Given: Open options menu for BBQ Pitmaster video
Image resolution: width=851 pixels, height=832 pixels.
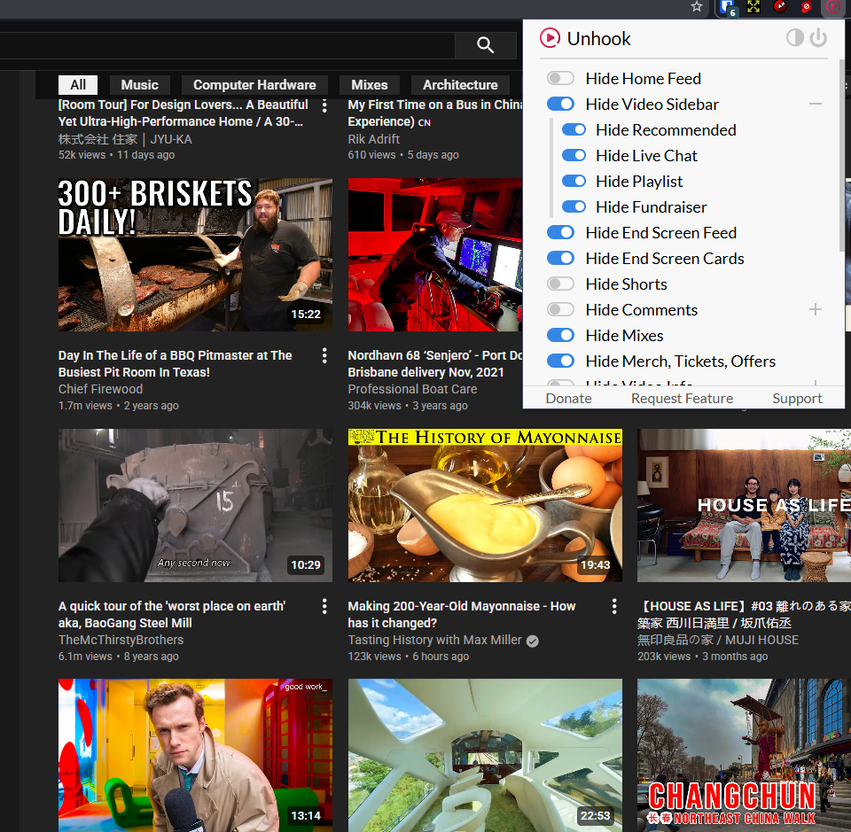Looking at the screenshot, I should pyautogui.click(x=324, y=356).
